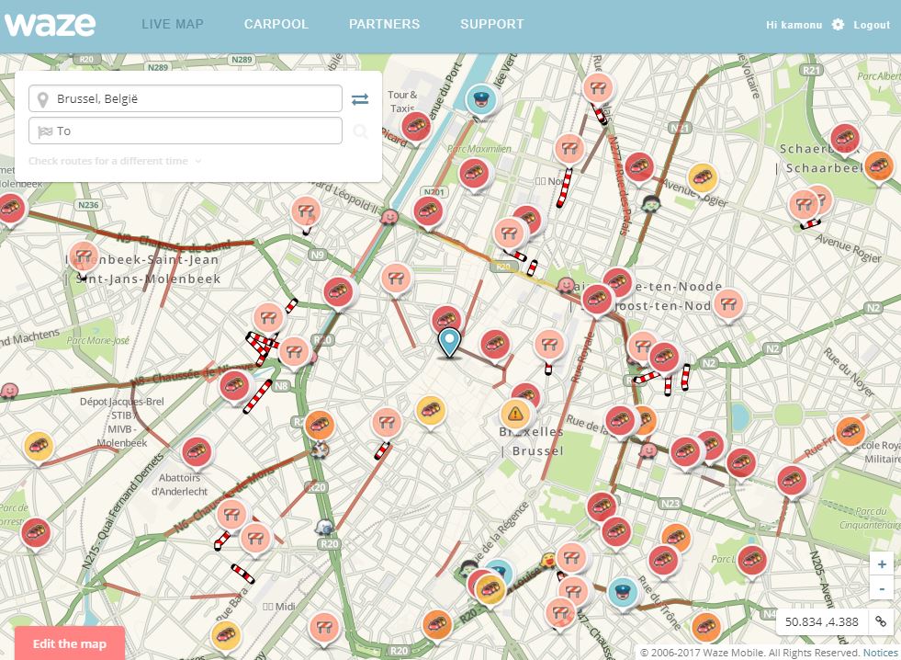Switch to the LIVE MAP tab
901x660 pixels.
pyautogui.click(x=173, y=25)
